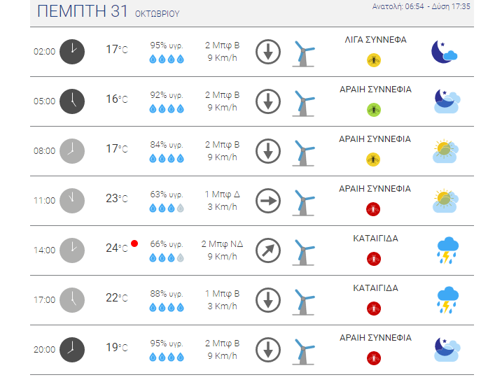Click the ΛΙΓΑ ΣΥΝΝΕΦΑ label
Image resolution: width=488 pixels, height=382 pixels.
375,40
